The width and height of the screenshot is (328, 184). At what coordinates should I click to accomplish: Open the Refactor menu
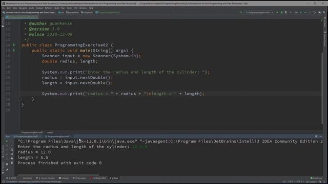click(49, 8)
